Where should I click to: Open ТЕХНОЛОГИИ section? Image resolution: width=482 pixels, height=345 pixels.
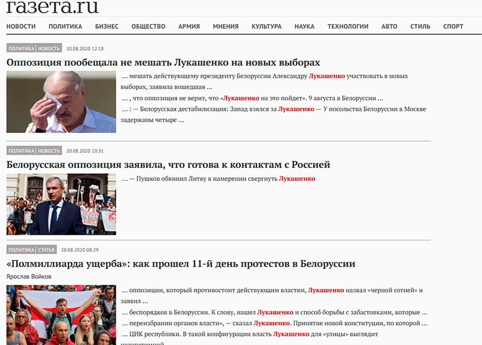[x=348, y=26]
